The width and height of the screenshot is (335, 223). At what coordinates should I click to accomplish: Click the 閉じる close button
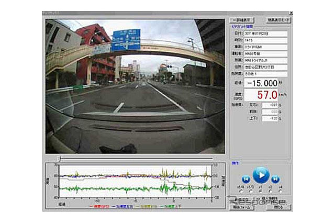tap(277, 207)
